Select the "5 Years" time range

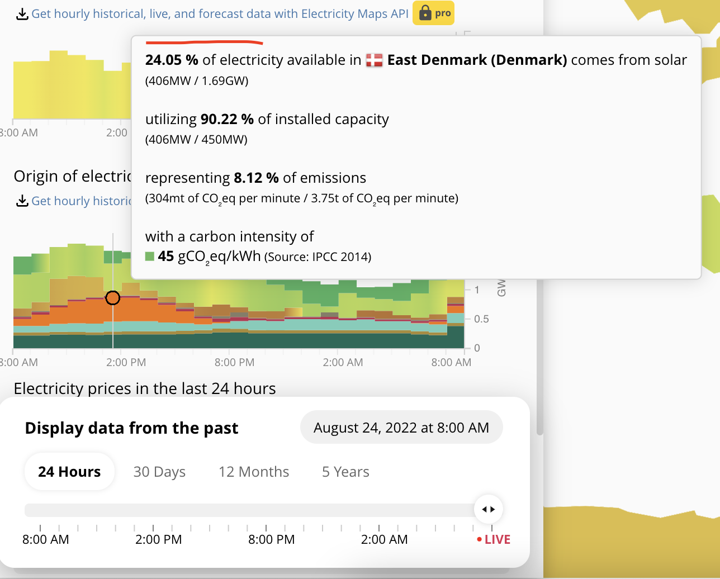345,472
